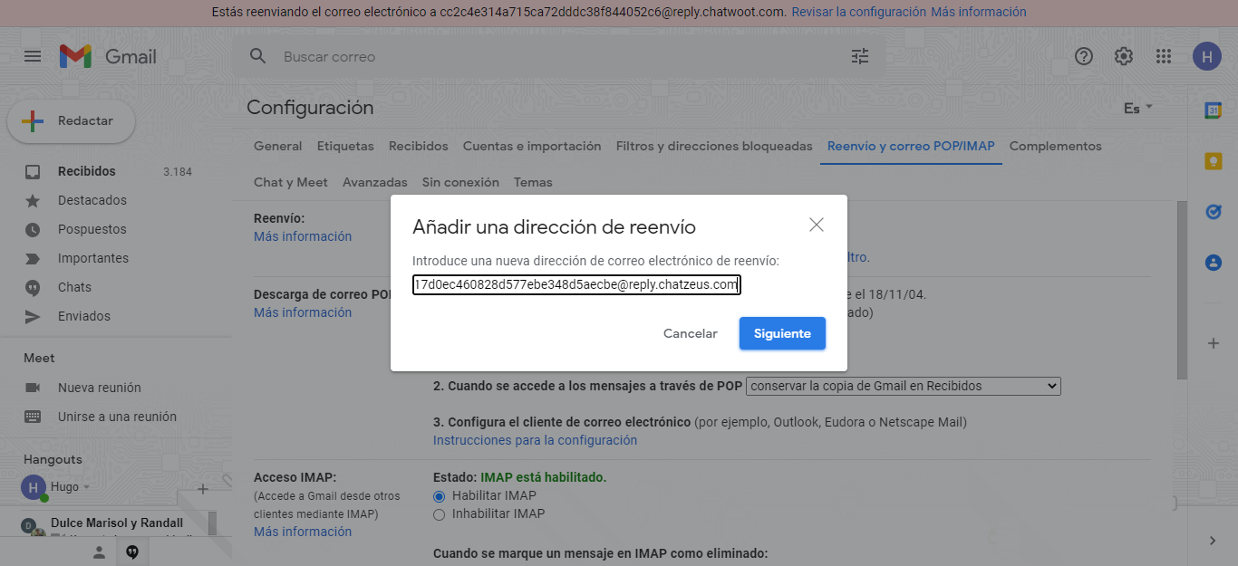
Task: Open the Help question mark icon
Action: pos(1084,56)
